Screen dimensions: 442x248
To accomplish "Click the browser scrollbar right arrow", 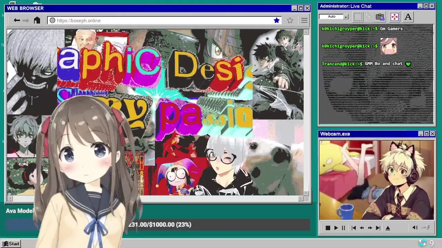I will pos(300,198).
